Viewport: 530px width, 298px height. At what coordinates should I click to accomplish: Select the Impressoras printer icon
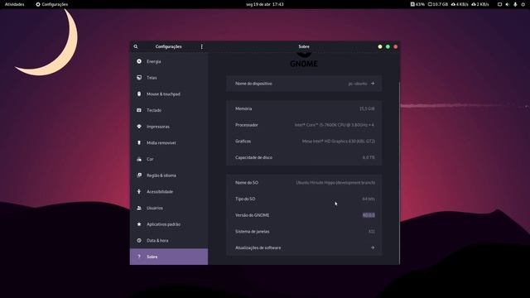click(x=139, y=127)
